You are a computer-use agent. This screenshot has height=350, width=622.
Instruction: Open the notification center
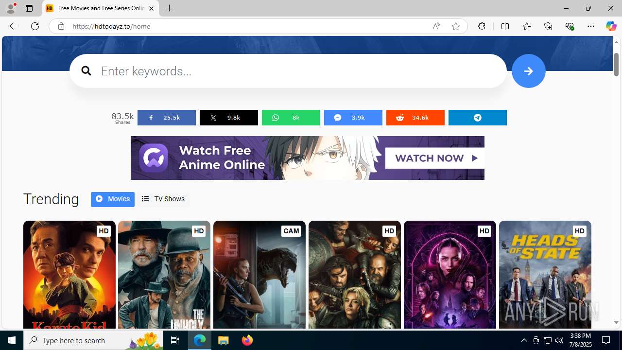[606, 340]
